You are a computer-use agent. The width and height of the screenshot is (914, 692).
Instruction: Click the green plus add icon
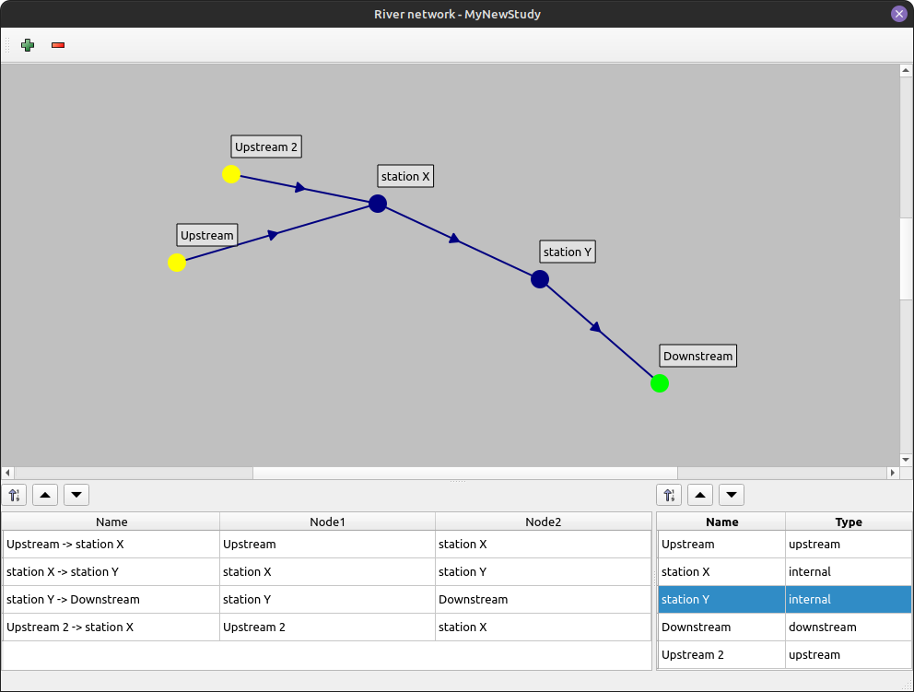pos(28,44)
